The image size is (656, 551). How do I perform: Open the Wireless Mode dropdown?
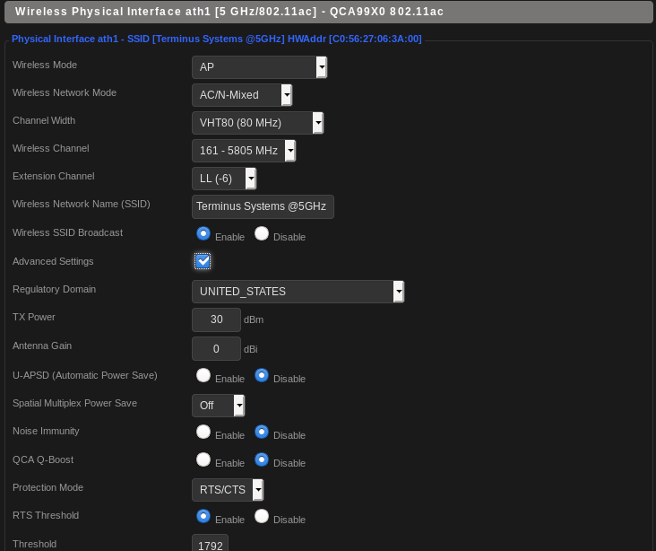pyautogui.click(x=259, y=67)
